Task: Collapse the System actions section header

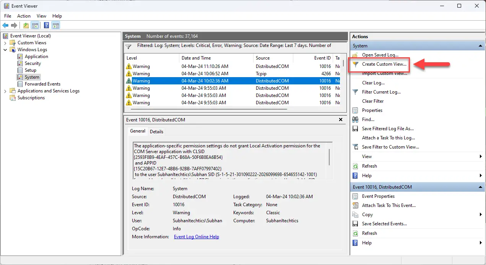Action: [480, 45]
